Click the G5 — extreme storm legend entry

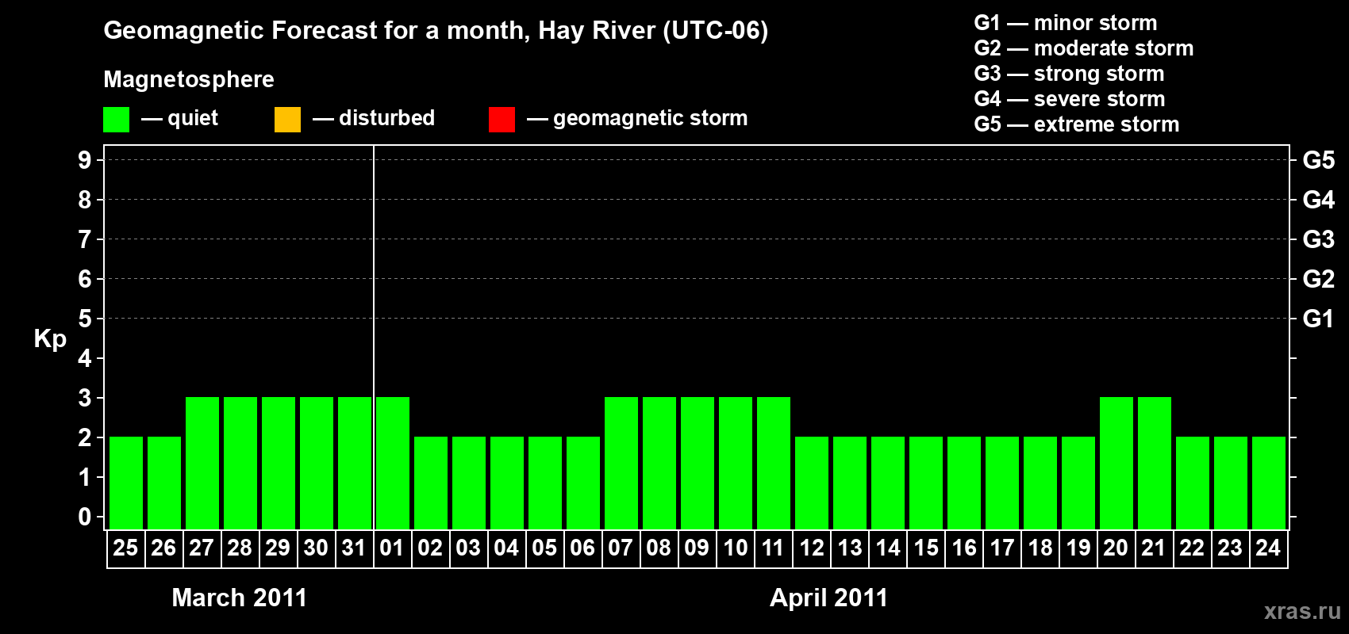tap(1077, 124)
